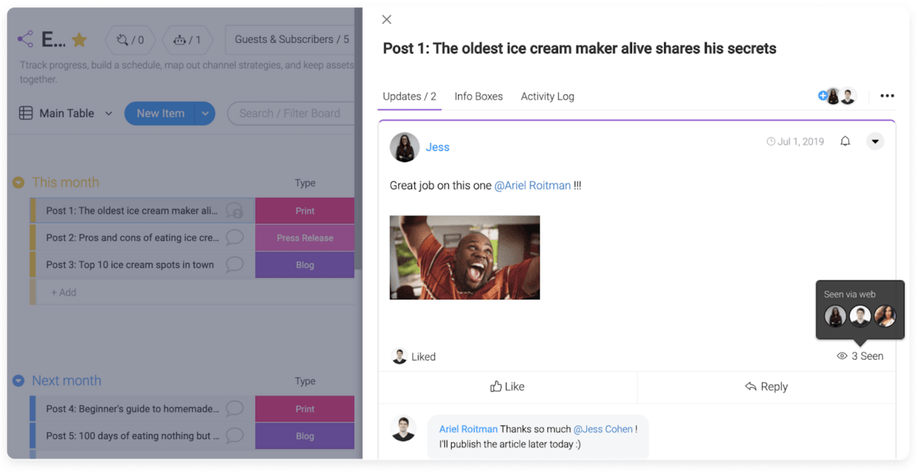The height and width of the screenshot is (474, 916).
Task: Expand the New Item dropdown arrow
Action: pos(205,114)
